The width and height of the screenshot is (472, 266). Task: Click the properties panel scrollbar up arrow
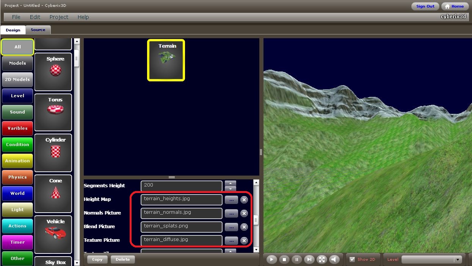tap(256, 182)
